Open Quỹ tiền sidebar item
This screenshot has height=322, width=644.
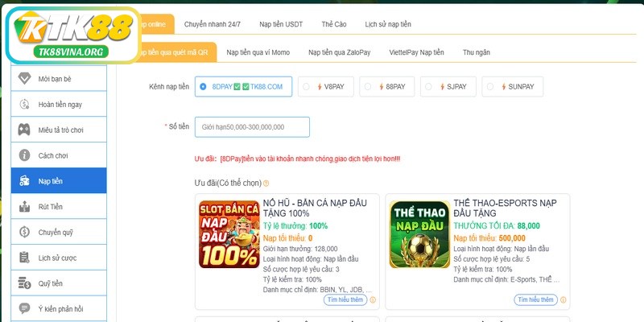coord(59,283)
